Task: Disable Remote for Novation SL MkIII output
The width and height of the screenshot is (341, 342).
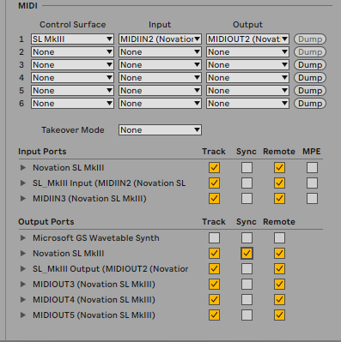Action: click(279, 254)
